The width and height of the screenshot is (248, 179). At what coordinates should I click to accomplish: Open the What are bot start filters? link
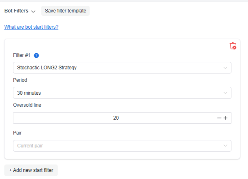tap(32, 27)
